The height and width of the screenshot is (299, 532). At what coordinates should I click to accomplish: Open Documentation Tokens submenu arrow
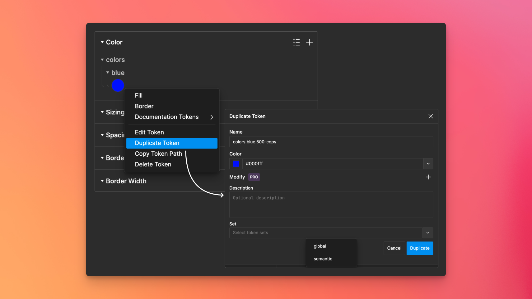(212, 117)
